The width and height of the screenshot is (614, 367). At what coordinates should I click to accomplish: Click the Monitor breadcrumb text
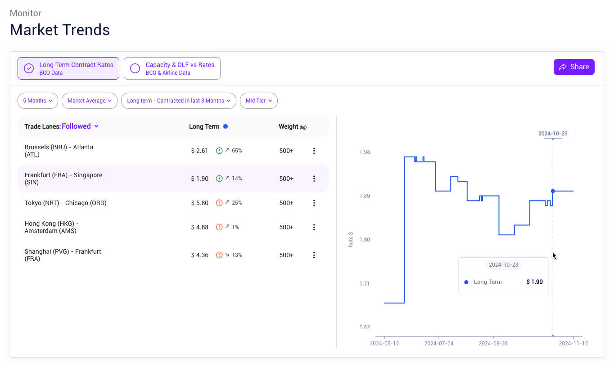click(x=26, y=13)
